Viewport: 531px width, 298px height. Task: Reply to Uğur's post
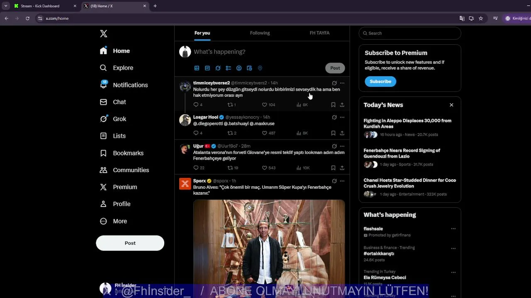click(199, 168)
